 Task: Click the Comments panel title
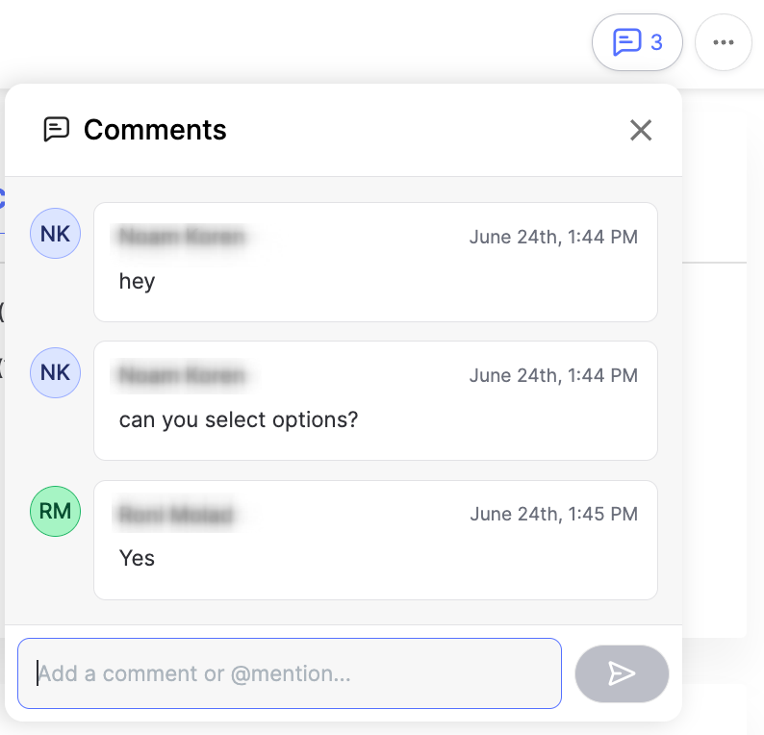point(155,130)
